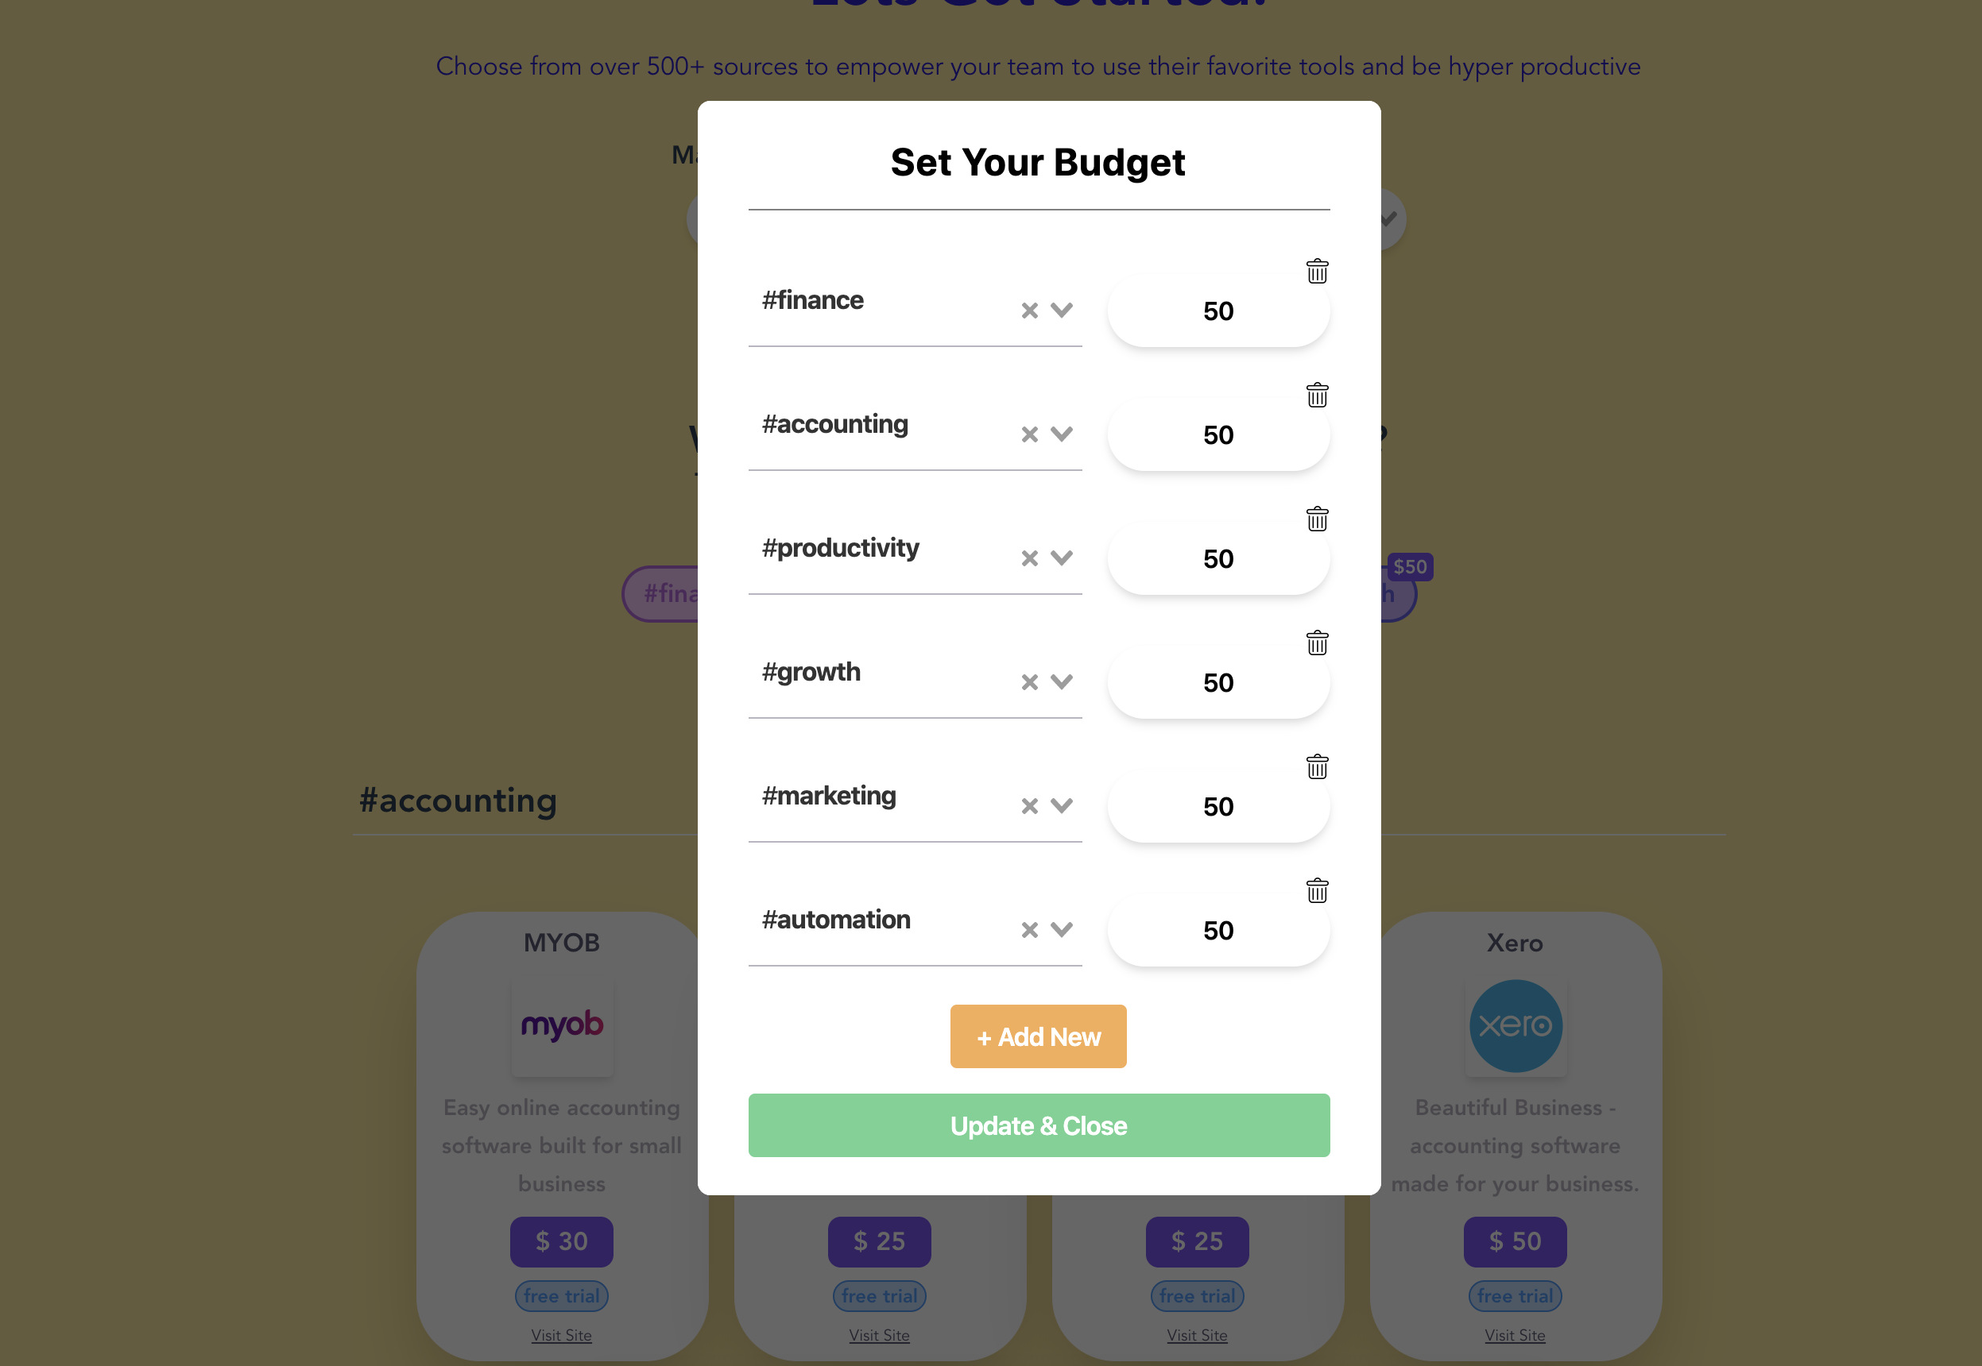Open MYOB Visit Site link
1982x1366 pixels.
click(x=561, y=1335)
